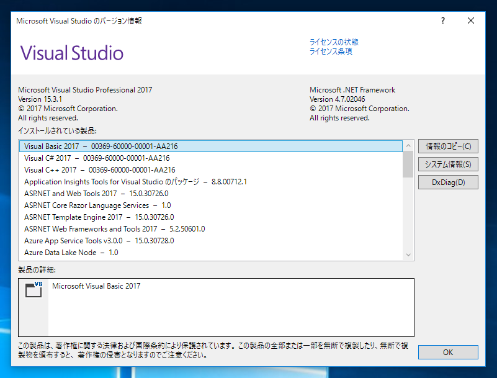Screen dimensions: 497x378
Task: Confirm the dialog with OK
Action: tap(448, 353)
